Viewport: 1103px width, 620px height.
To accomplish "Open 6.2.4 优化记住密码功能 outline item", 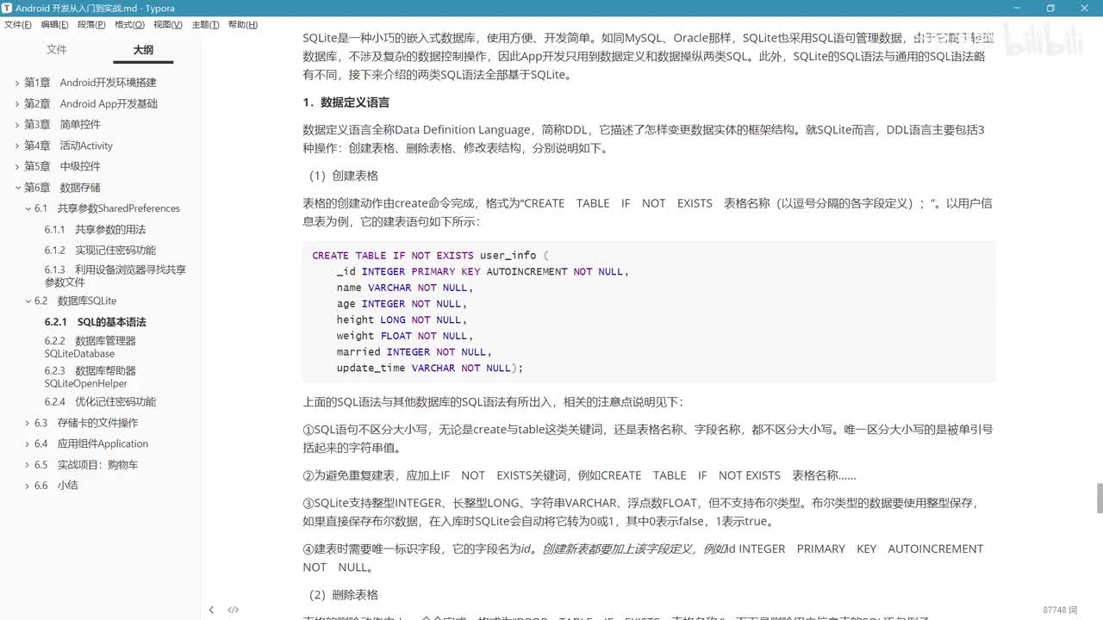I will coord(100,402).
